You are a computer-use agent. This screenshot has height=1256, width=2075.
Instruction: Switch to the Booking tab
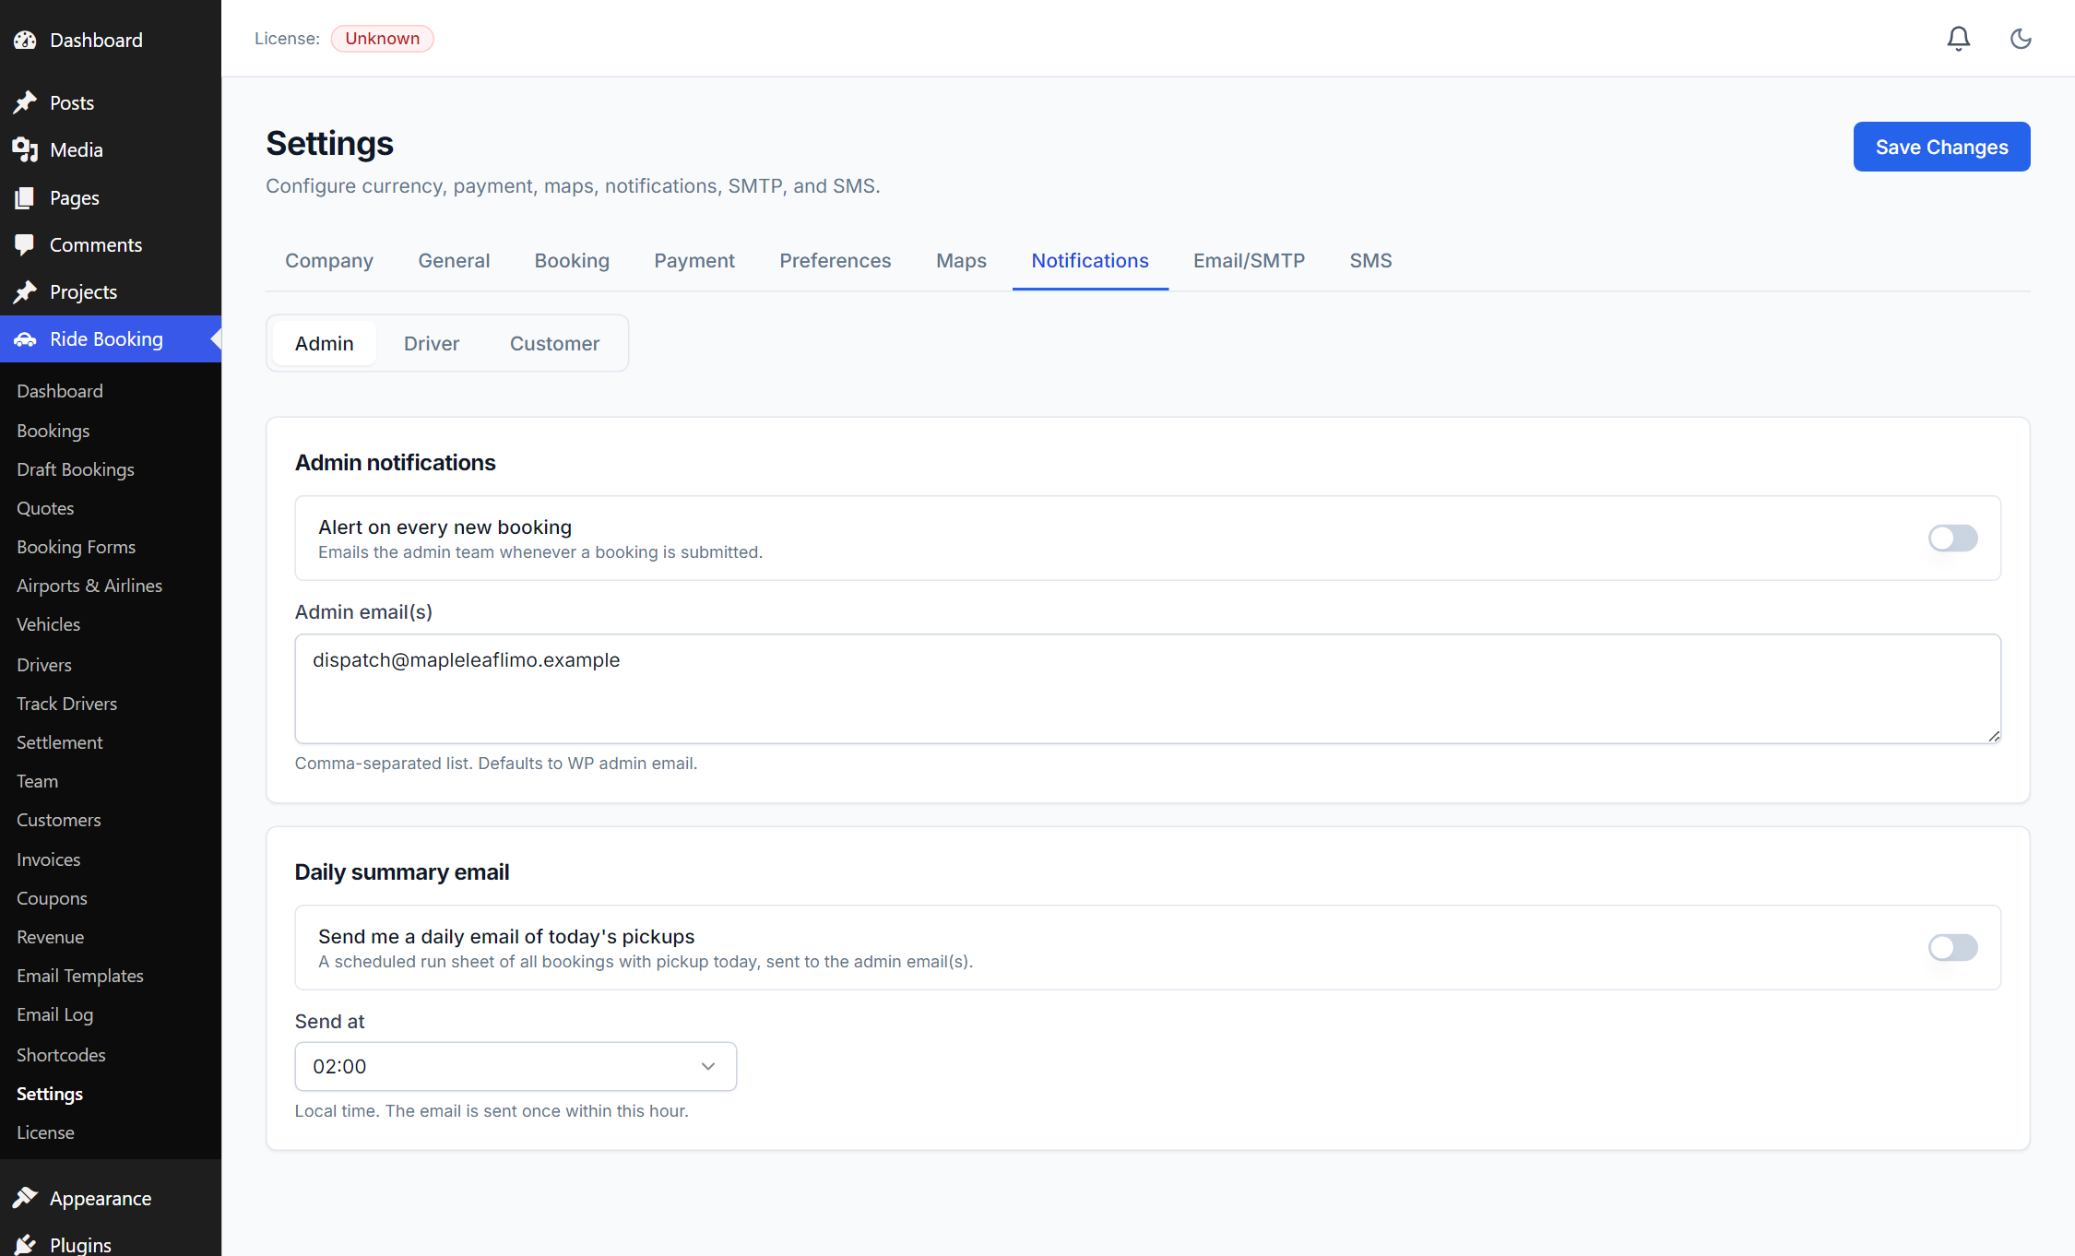[572, 261]
